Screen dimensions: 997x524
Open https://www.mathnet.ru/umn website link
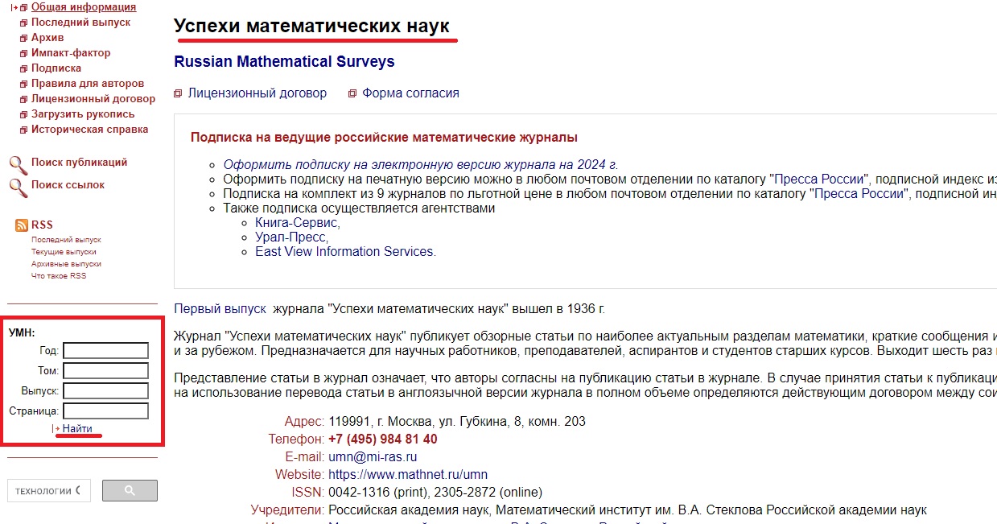(x=408, y=475)
